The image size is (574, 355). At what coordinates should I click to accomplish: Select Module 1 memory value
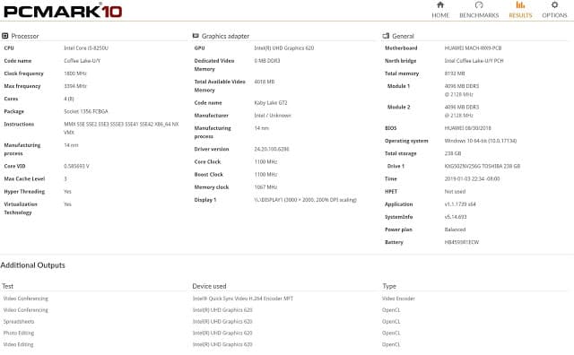[x=462, y=90]
